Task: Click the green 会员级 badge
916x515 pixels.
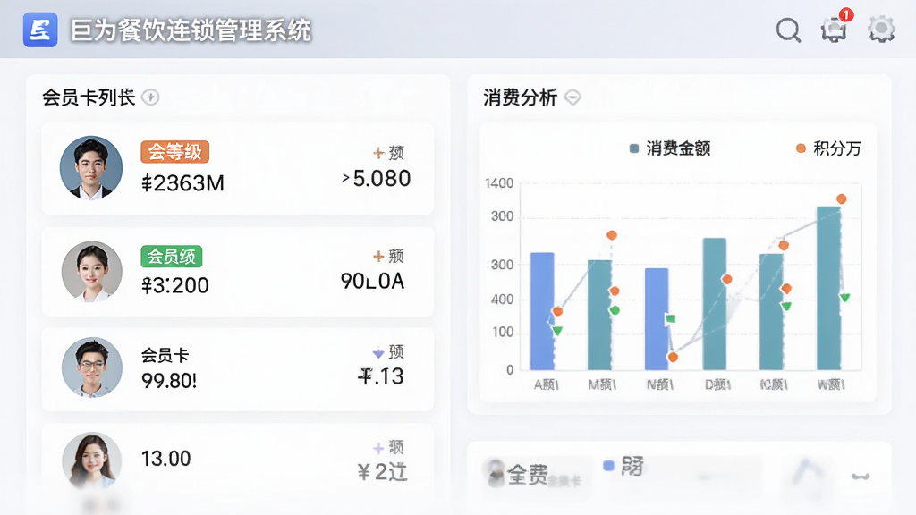Action: tap(172, 256)
